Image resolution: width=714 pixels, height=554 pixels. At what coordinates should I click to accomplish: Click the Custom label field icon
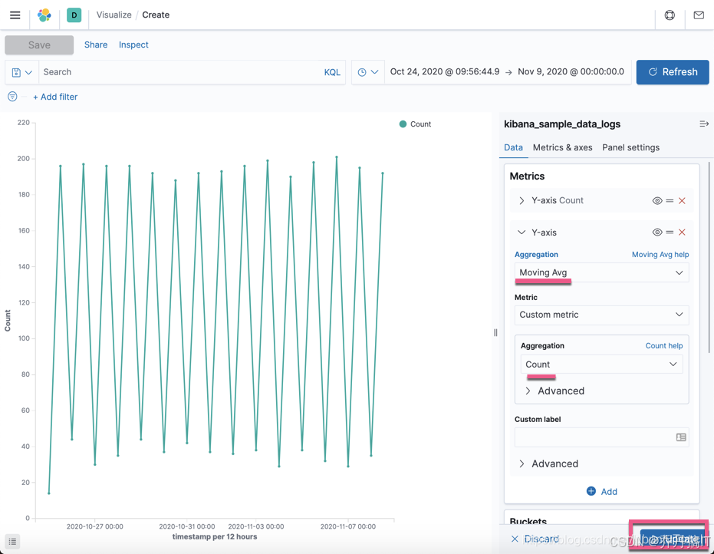[681, 437]
